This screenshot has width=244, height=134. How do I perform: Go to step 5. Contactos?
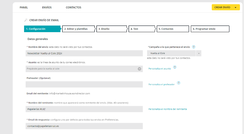pyautogui.click(x=173, y=29)
